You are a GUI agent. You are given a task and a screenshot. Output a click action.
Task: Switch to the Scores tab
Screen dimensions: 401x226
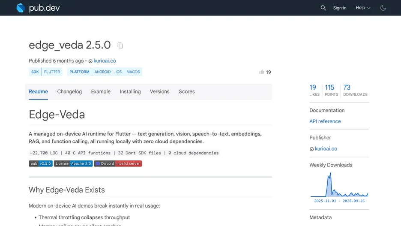(187, 92)
